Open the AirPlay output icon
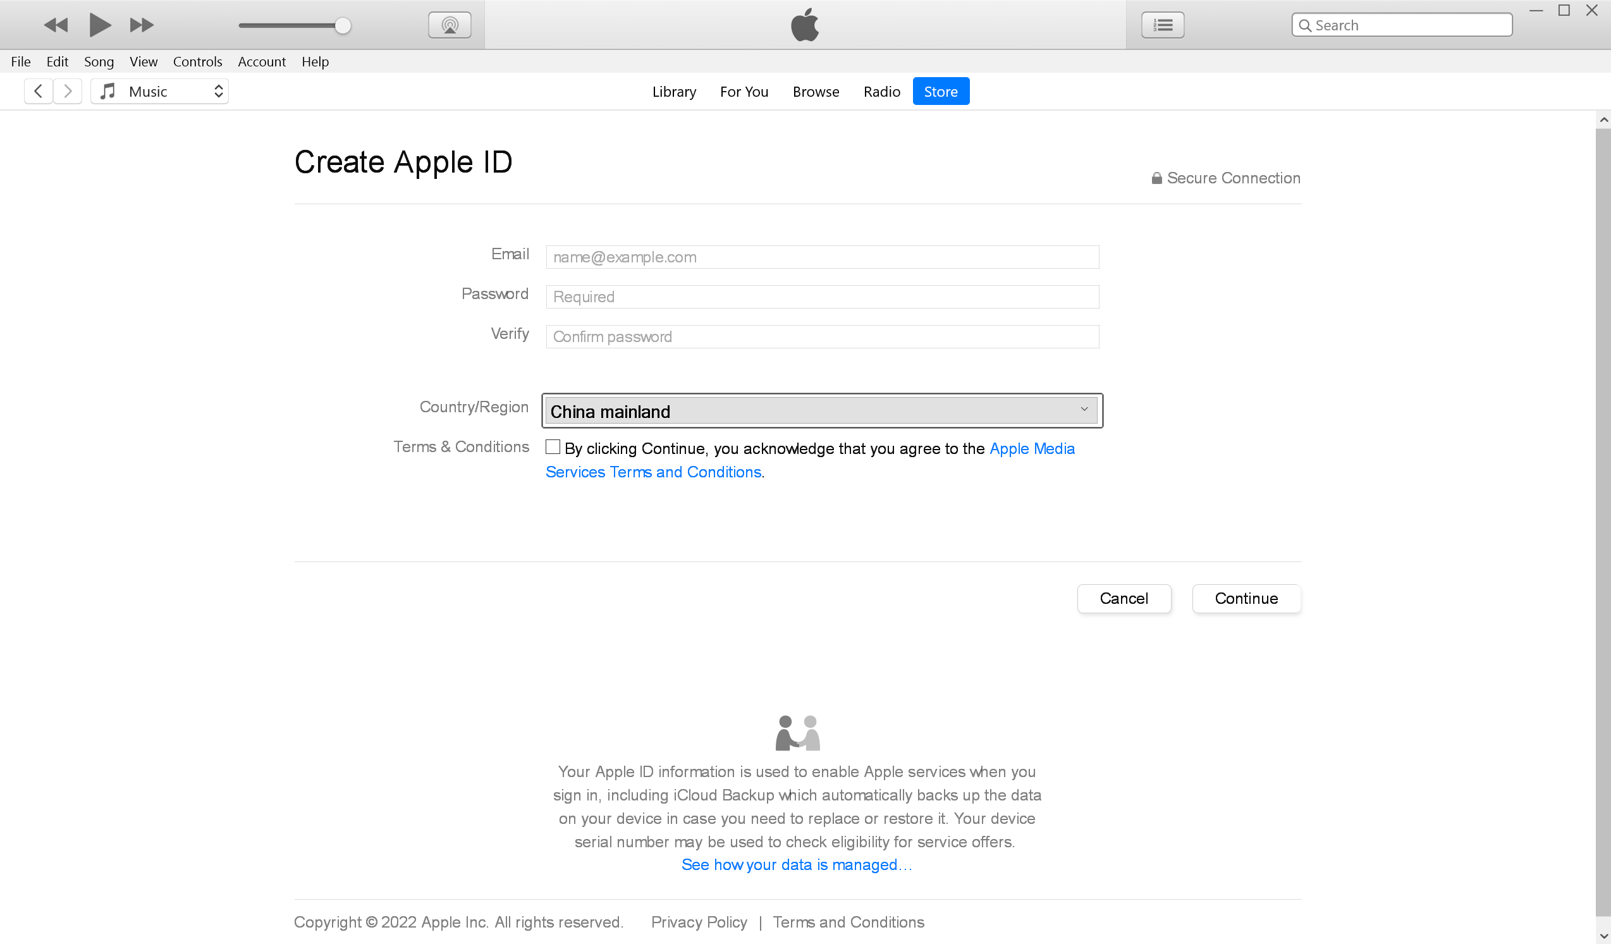 [450, 25]
